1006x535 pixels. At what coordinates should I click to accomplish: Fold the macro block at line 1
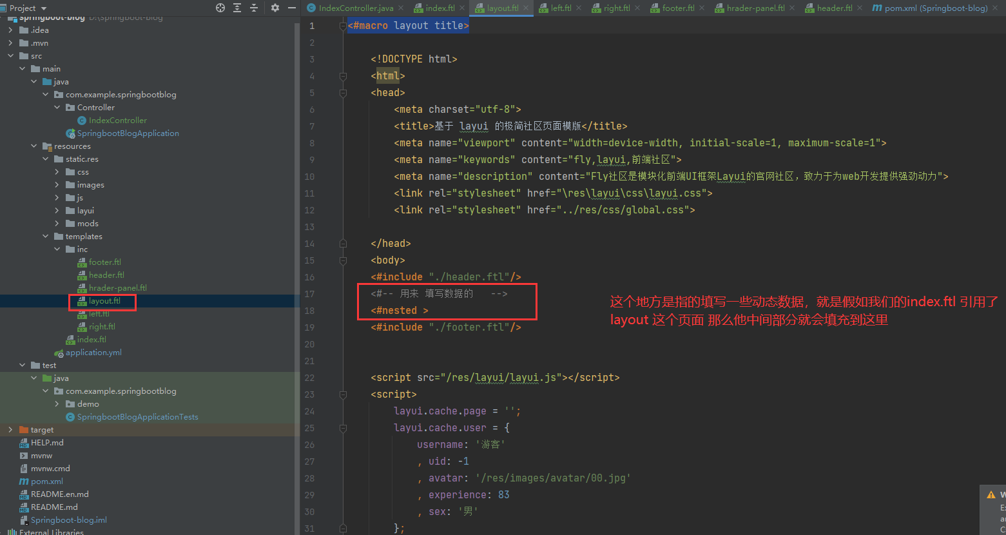point(343,26)
